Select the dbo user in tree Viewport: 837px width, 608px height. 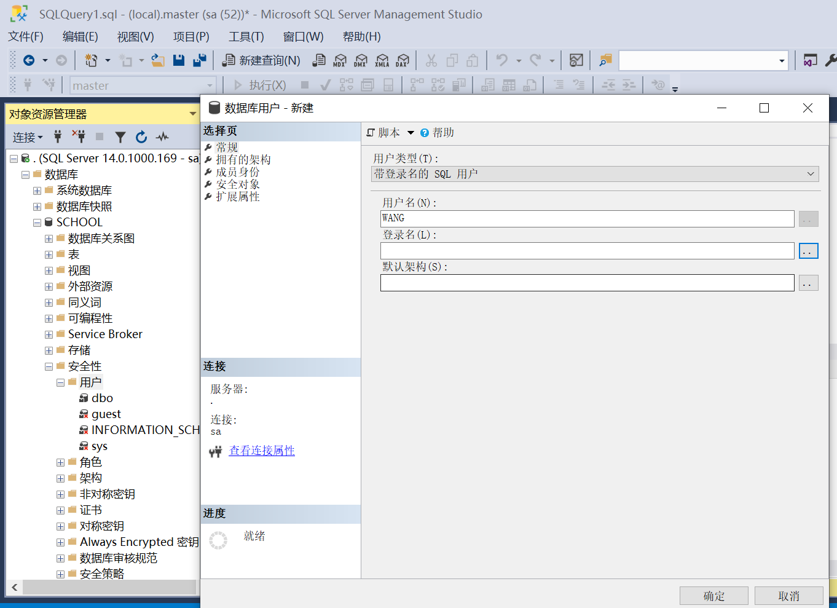click(102, 398)
